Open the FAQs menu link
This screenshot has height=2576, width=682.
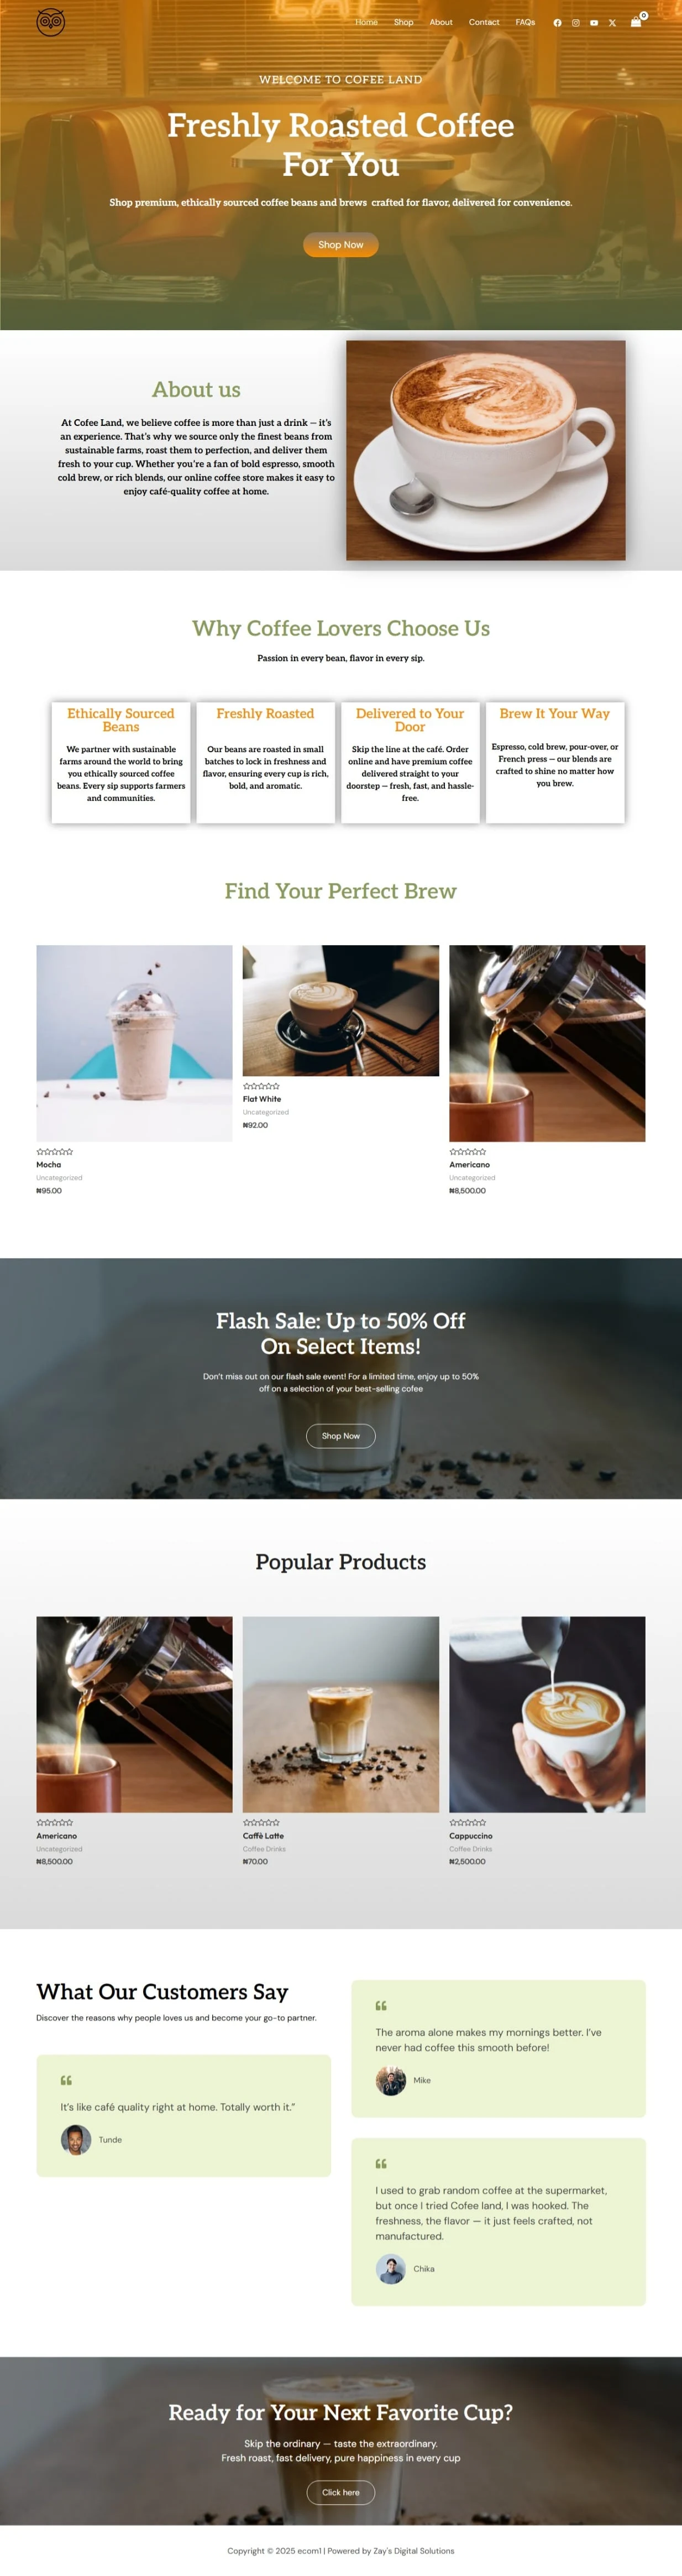pos(525,22)
